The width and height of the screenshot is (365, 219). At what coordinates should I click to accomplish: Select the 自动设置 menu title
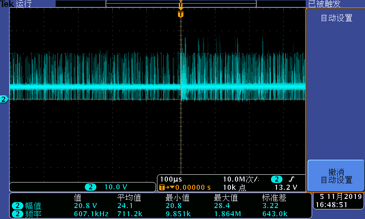(x=336, y=18)
